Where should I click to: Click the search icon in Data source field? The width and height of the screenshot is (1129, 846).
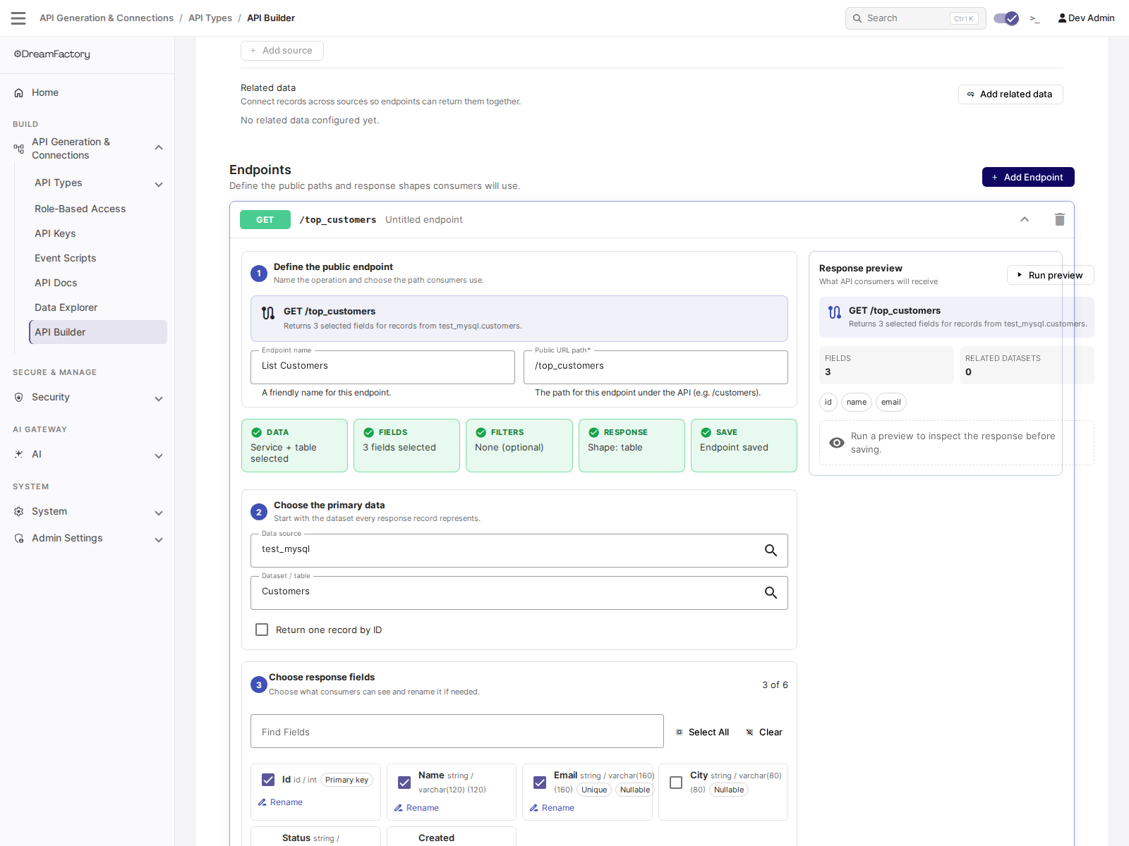[x=771, y=551]
